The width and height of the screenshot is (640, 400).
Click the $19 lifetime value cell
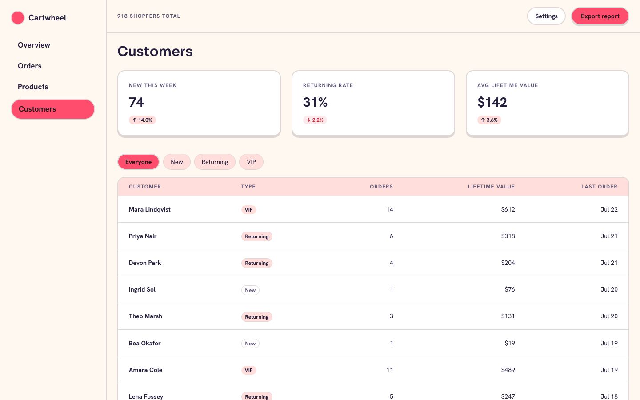coord(510,343)
